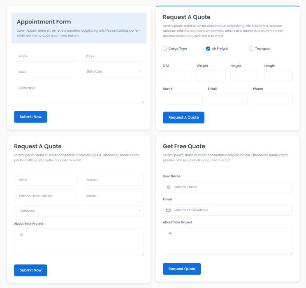
Task: Uncheck the Air Freight checkbox
Action: coord(208,49)
